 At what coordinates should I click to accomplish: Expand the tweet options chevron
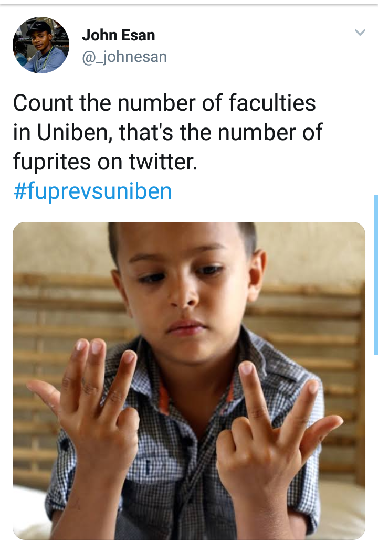tap(360, 33)
